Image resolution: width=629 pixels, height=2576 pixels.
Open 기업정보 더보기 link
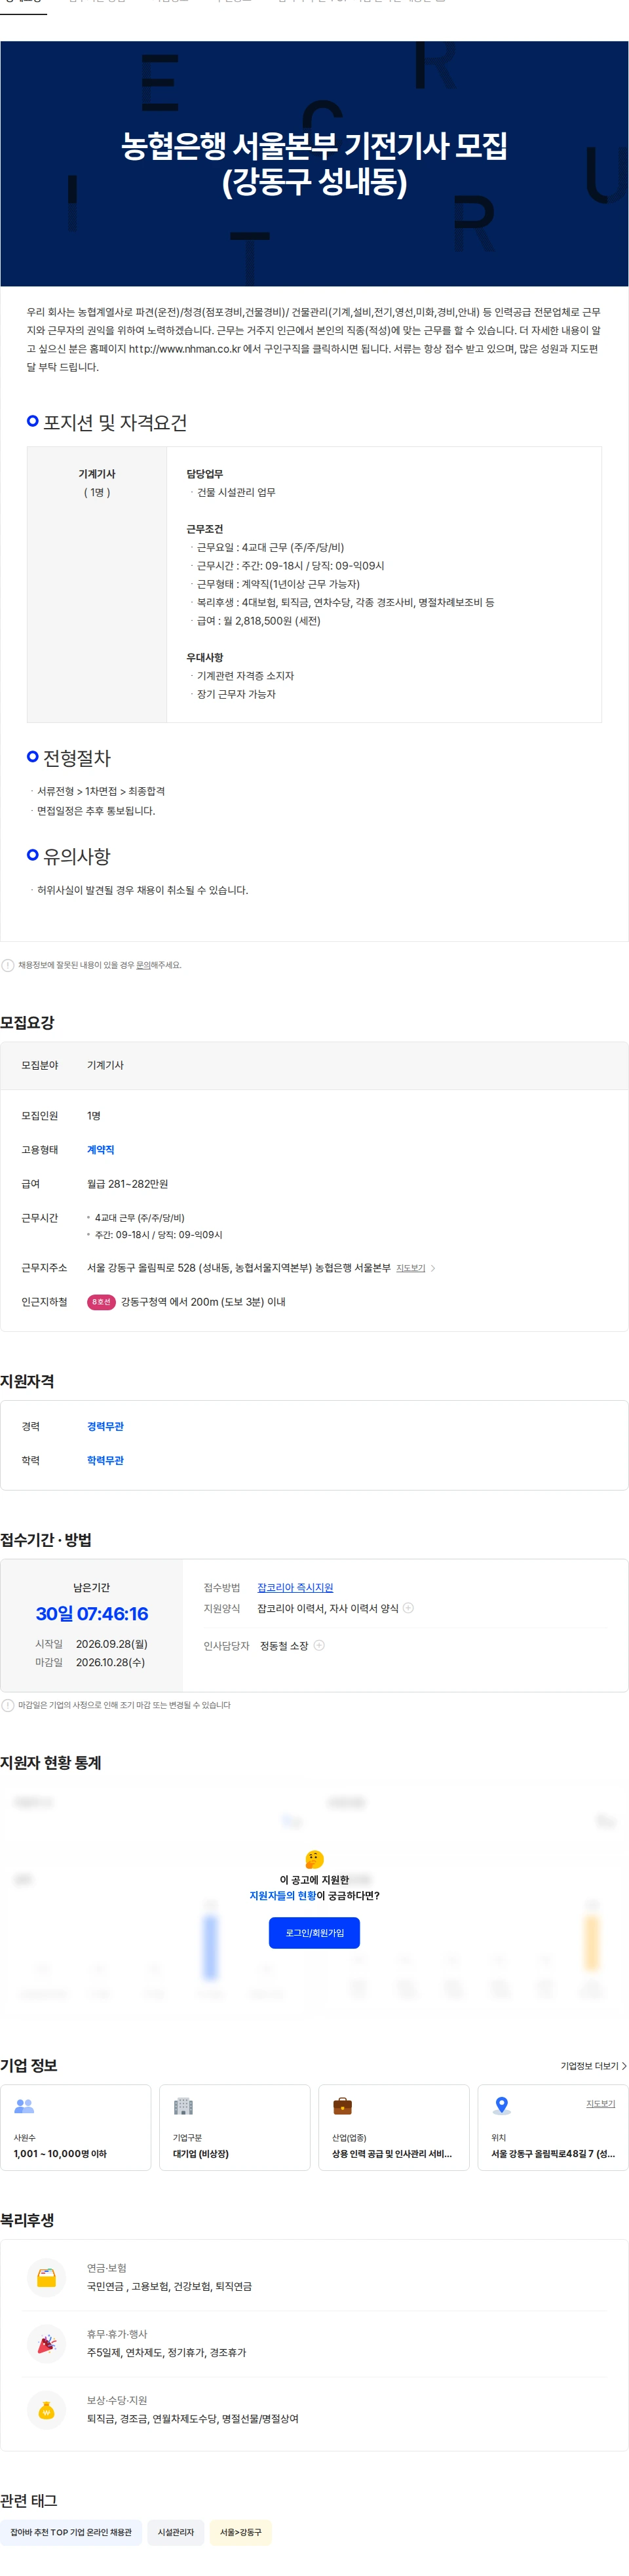[593, 2066]
